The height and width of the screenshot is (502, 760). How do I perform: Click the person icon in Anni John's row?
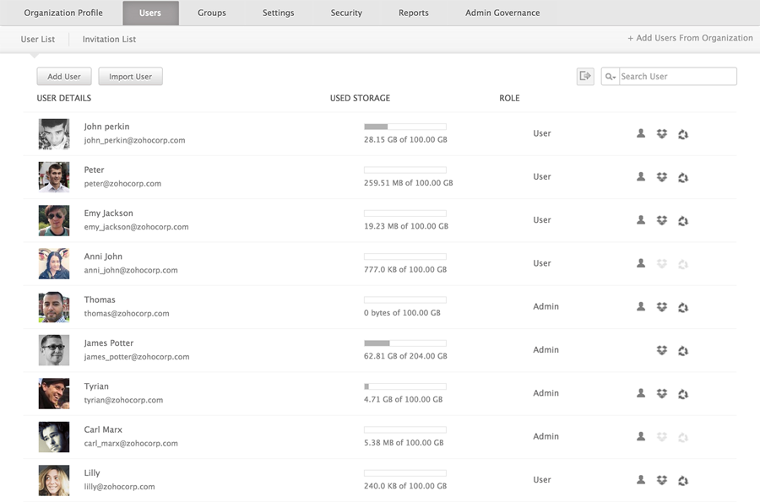641,263
